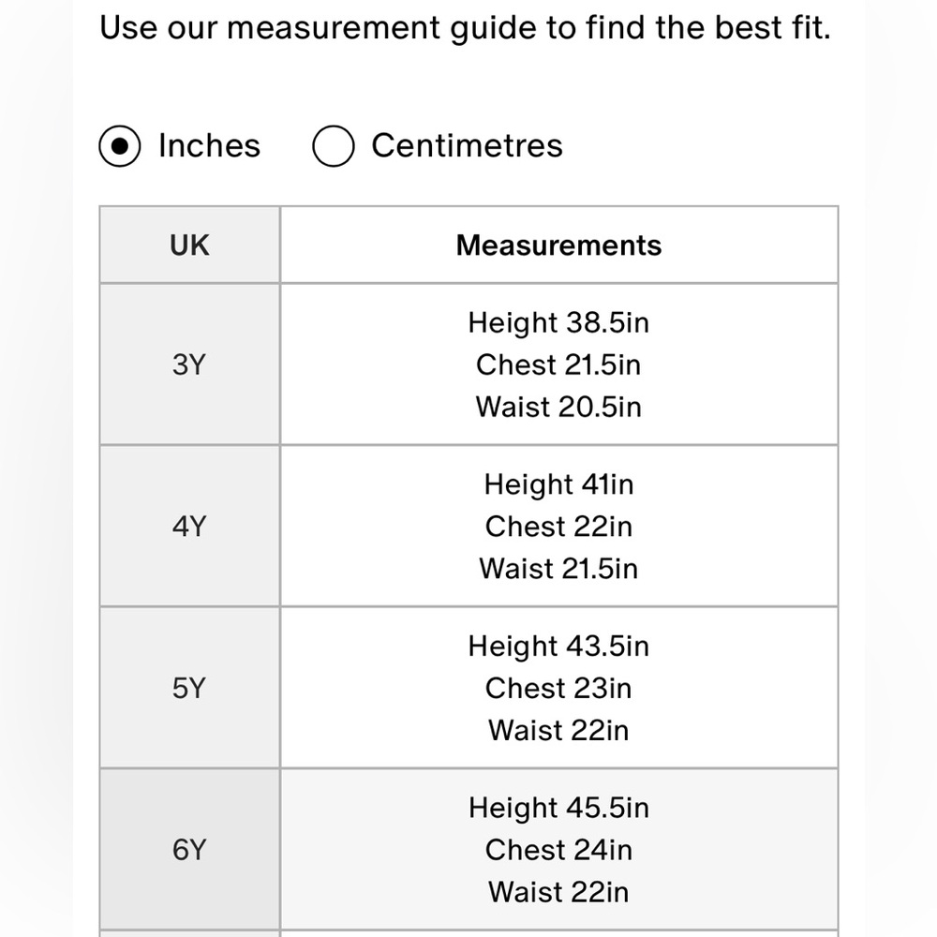Click Chest 23in measurement text
Viewport: 937px width, 937px height.
point(558,688)
